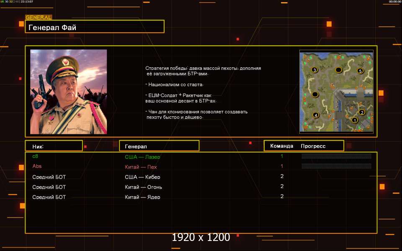Click the orange GENERAL label tag
The width and height of the screenshot is (402, 251).
click(39, 18)
